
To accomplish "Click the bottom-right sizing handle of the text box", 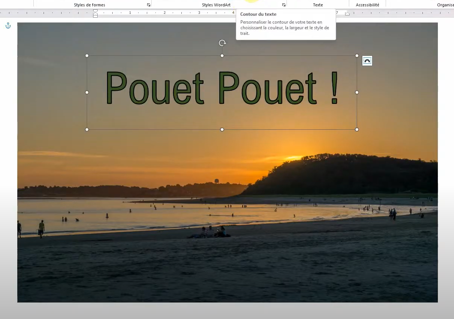I will click(x=357, y=130).
